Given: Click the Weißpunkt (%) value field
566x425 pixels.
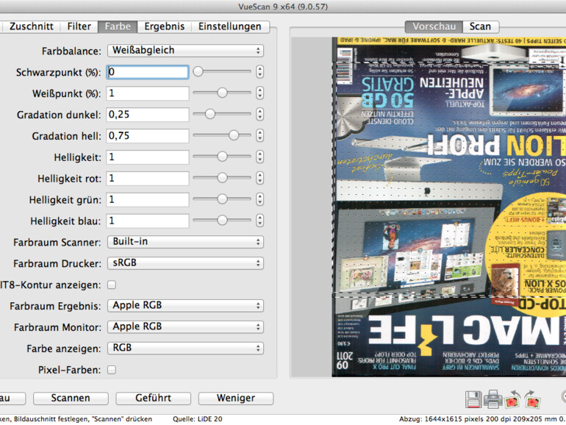Looking at the screenshot, I should [x=147, y=93].
